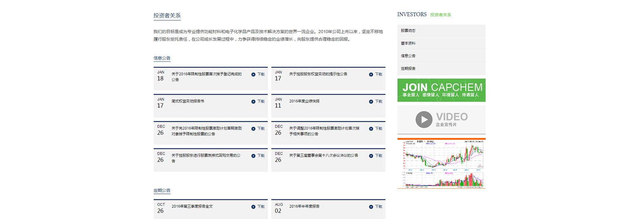
Task: Open 定期报告 sidebar menu item
Action: point(408,69)
